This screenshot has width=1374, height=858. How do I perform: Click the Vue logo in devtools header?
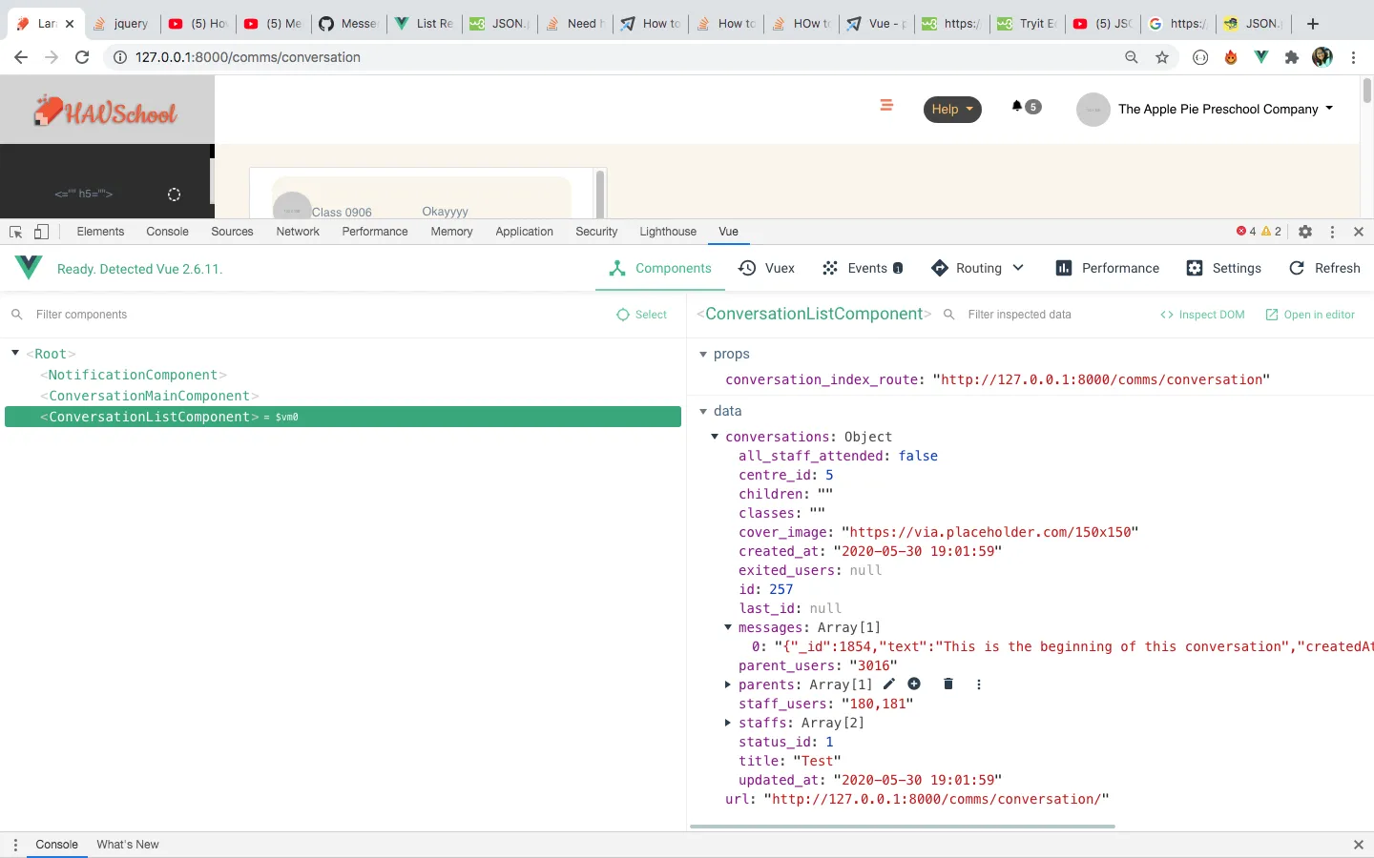(x=29, y=268)
